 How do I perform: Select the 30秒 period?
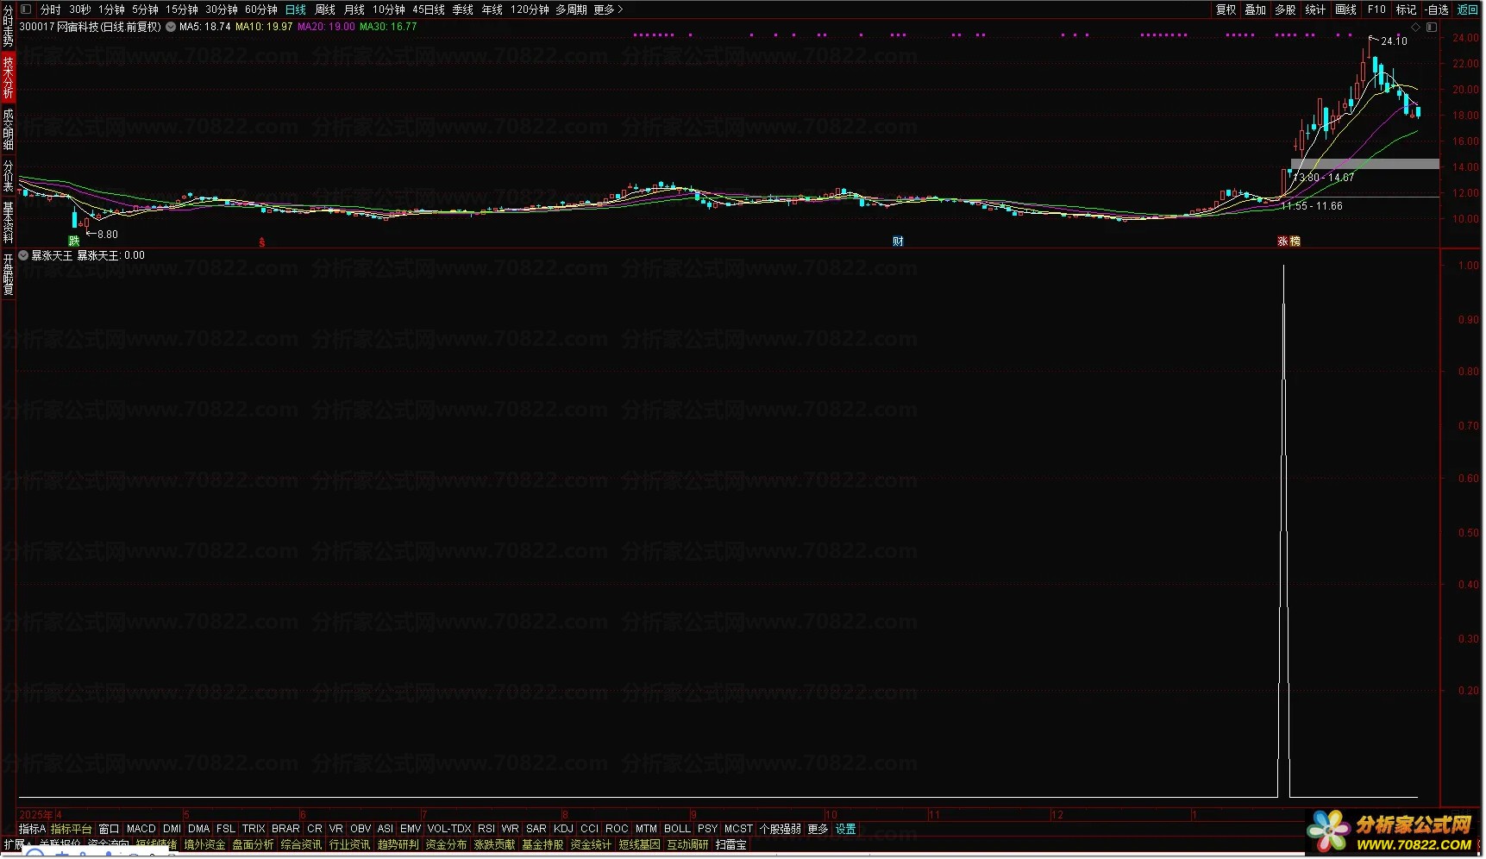[x=79, y=9]
